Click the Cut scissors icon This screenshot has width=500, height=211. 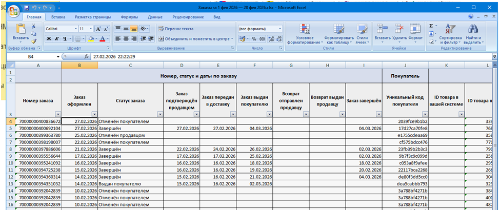tap(34, 27)
